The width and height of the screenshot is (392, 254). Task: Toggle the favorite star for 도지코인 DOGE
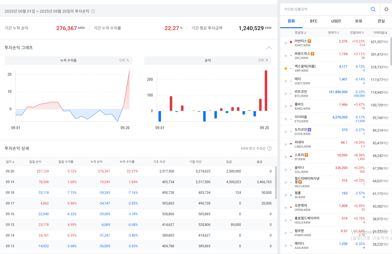(x=285, y=132)
